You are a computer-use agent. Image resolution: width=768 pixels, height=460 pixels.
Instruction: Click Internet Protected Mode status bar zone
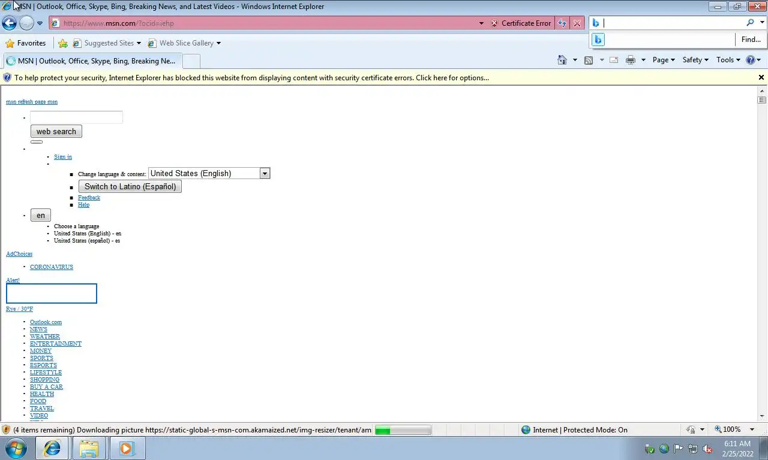coord(574,430)
